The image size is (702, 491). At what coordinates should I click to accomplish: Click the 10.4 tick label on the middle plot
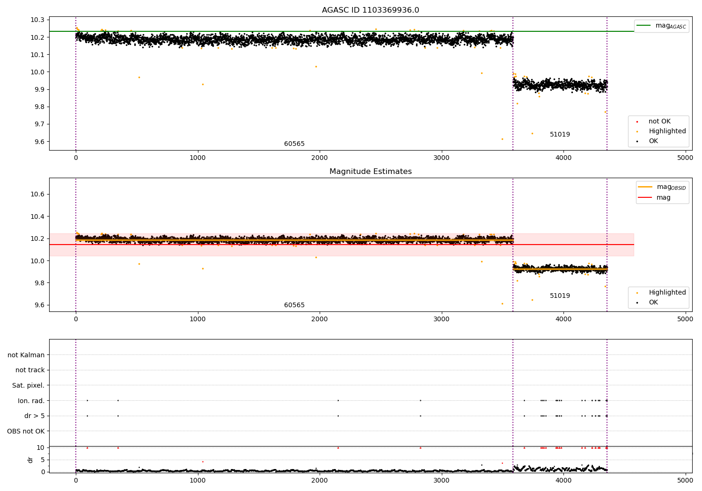pos(37,217)
